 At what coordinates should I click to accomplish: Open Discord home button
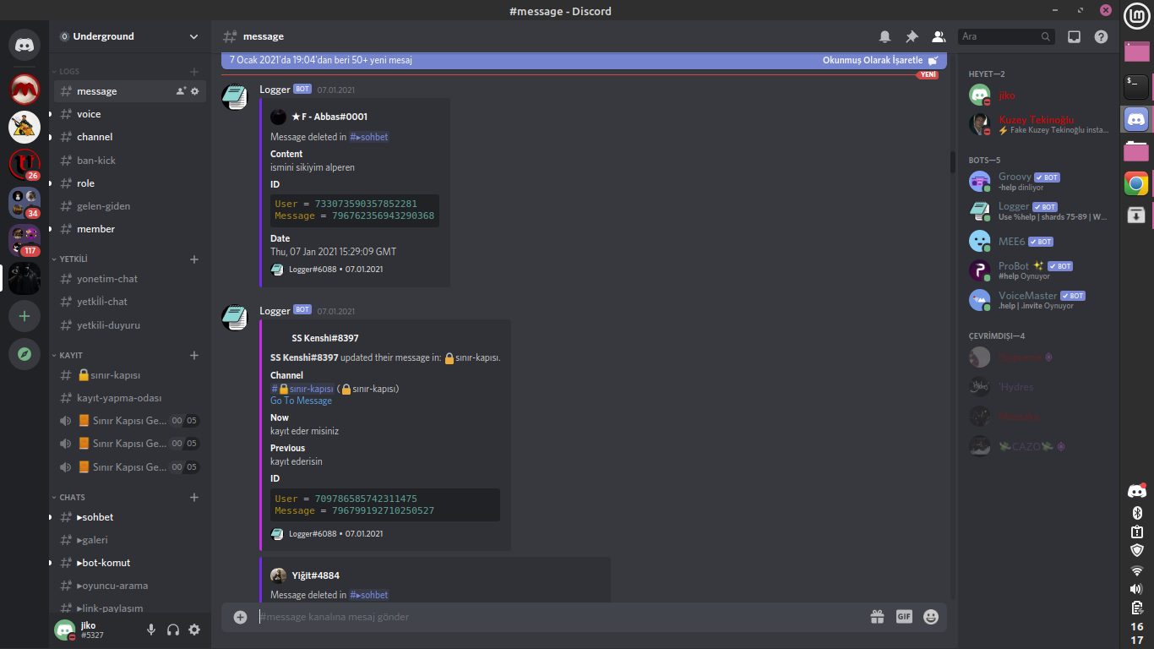pos(24,44)
